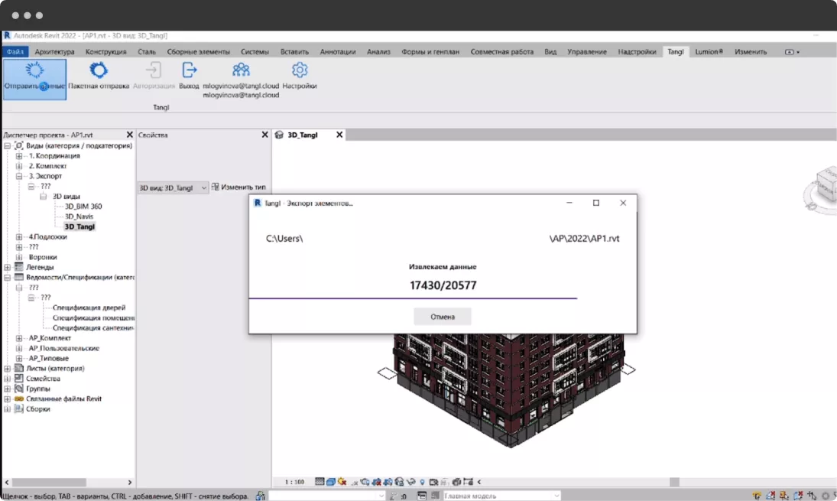Click the Изменить тип icon in Properties

click(216, 187)
